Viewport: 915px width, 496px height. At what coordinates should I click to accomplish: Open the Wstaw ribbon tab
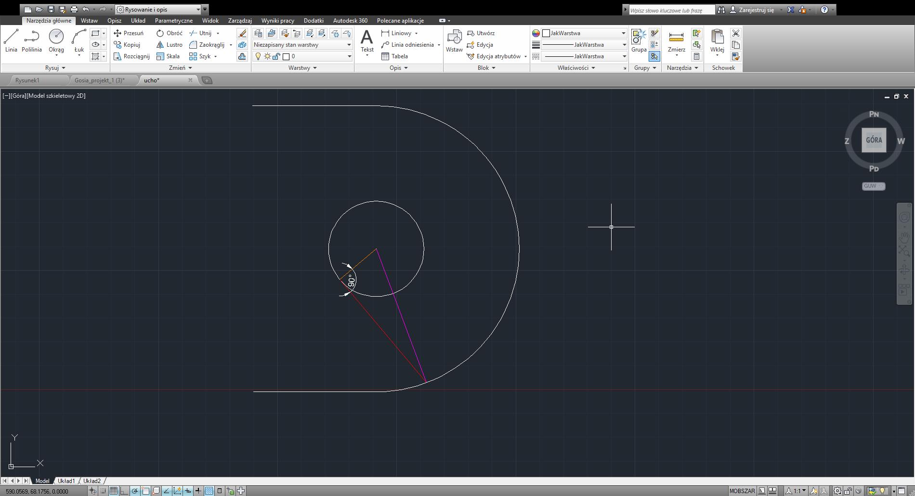point(89,21)
